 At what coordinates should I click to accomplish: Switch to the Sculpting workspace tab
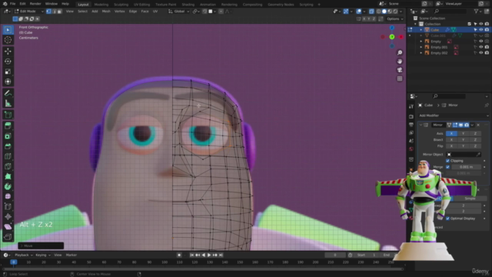pyautogui.click(x=121, y=5)
